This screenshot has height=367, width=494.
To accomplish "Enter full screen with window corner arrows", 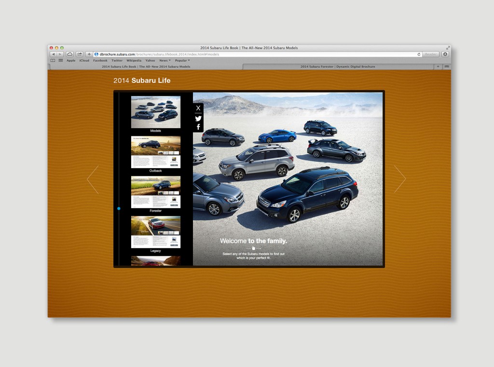I will 448,48.
